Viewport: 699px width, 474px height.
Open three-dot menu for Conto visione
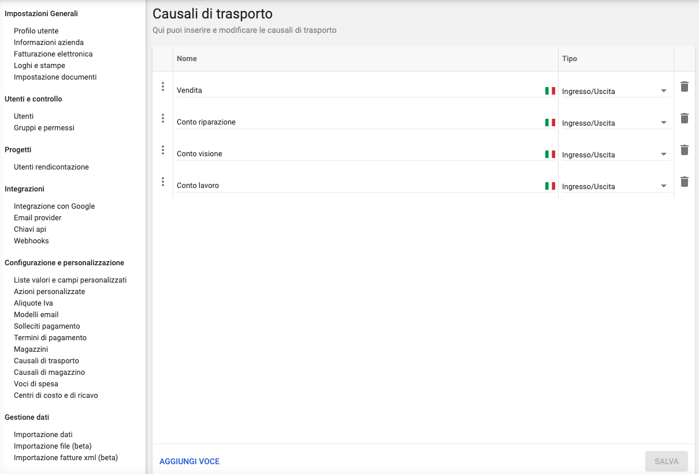(163, 150)
